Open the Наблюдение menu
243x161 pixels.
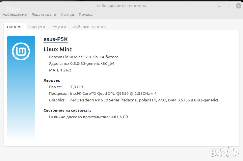(x=15, y=15)
